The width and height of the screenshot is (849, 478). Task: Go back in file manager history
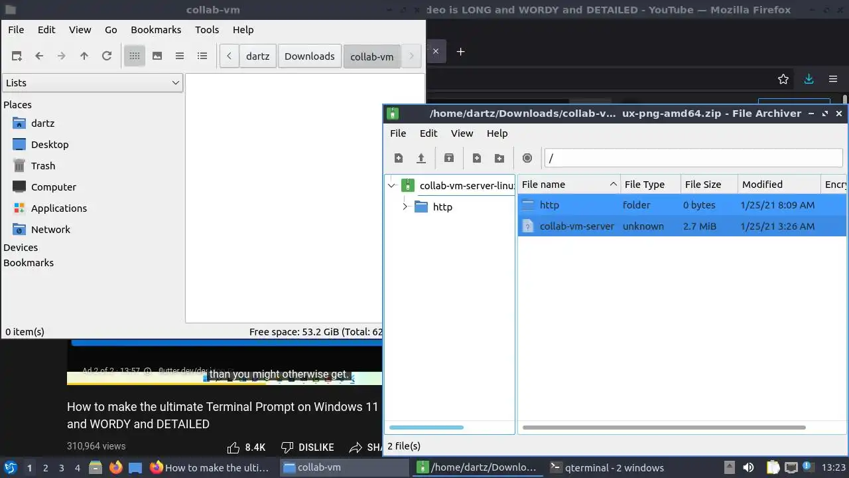(39, 56)
